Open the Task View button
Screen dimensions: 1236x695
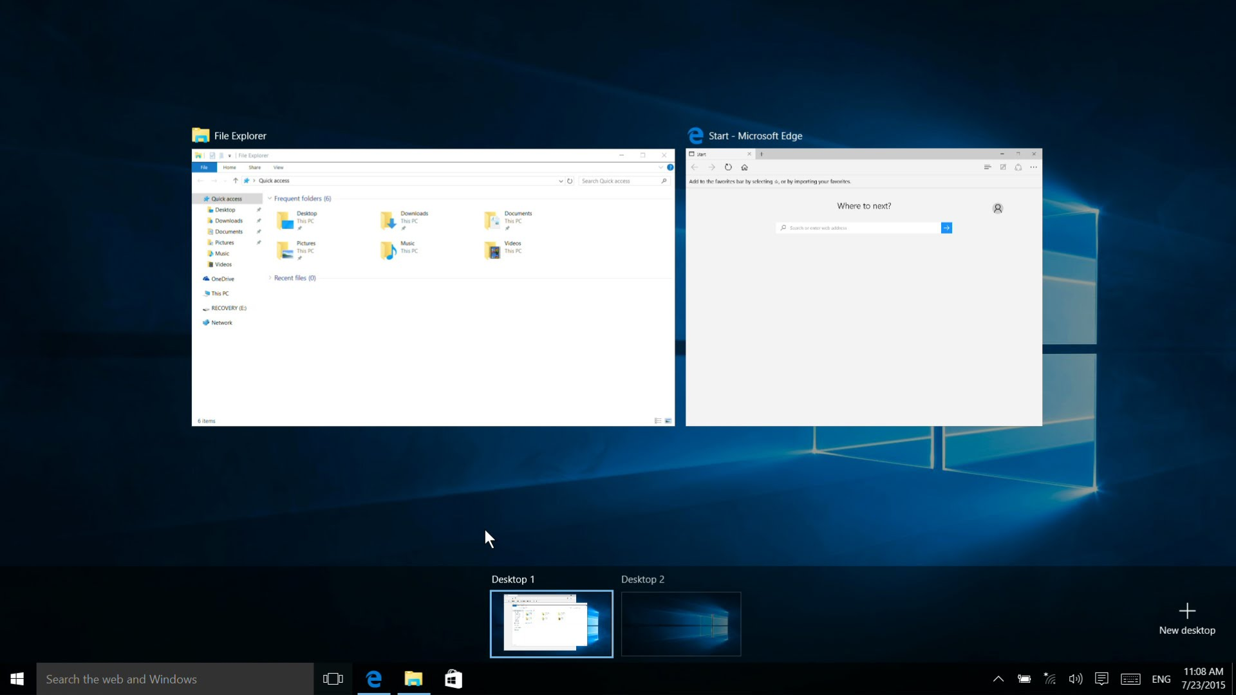coord(333,679)
